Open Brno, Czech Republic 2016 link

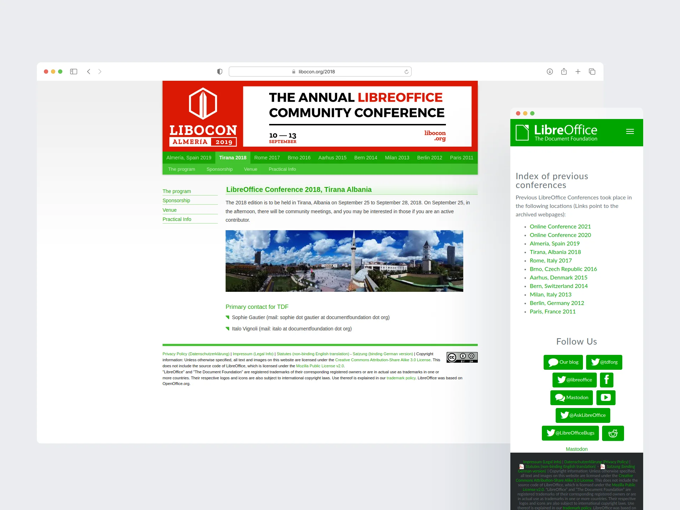tap(563, 269)
